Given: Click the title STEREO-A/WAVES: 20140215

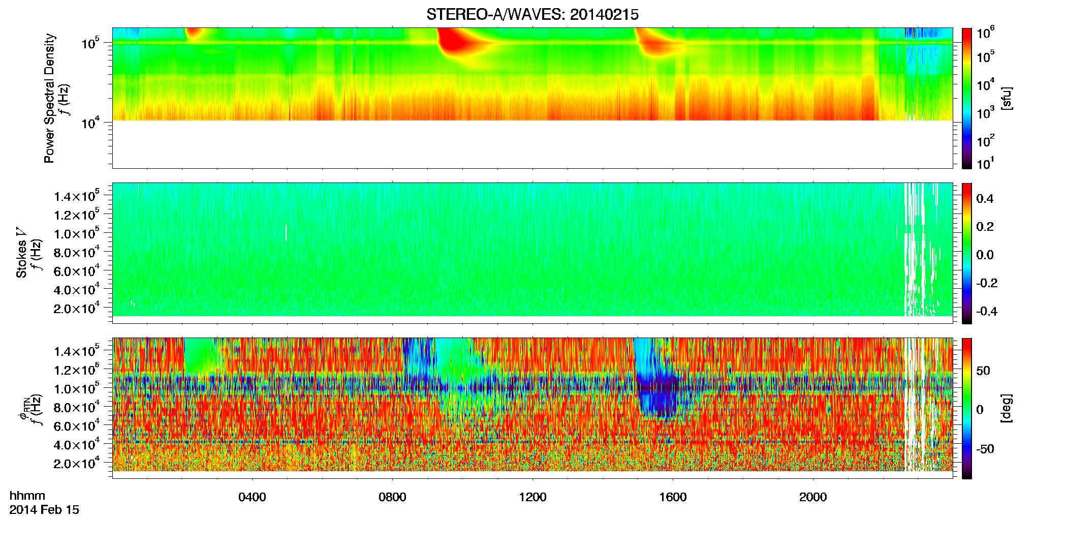Looking at the screenshot, I should coord(532,15).
